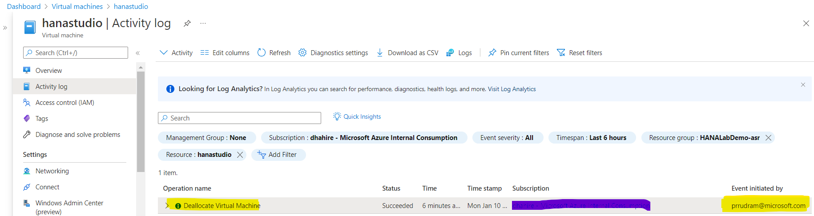
Task: Pin the hanastudio activity log blade
Action: tap(187, 24)
